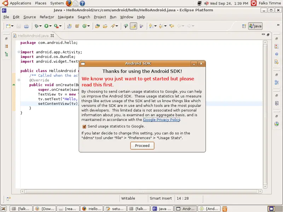Click the New Java Class icon

click(85, 26)
